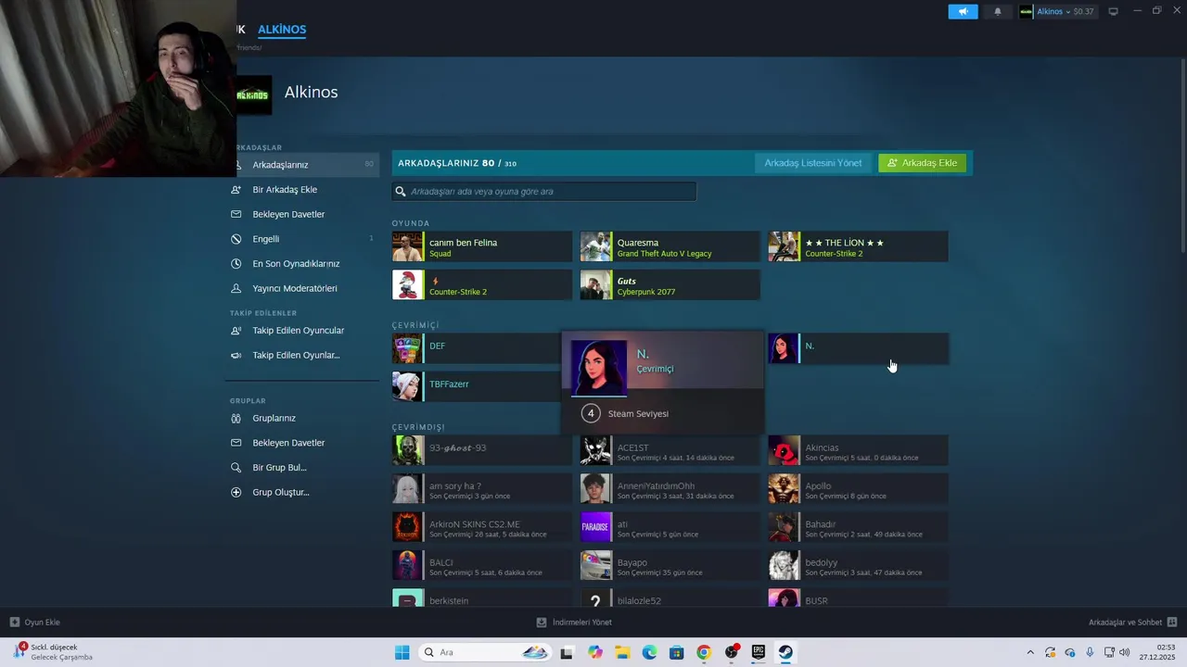Screen dimensions: 1187x667
Task: Open OBS Studio from the taskbar
Action: point(732,652)
